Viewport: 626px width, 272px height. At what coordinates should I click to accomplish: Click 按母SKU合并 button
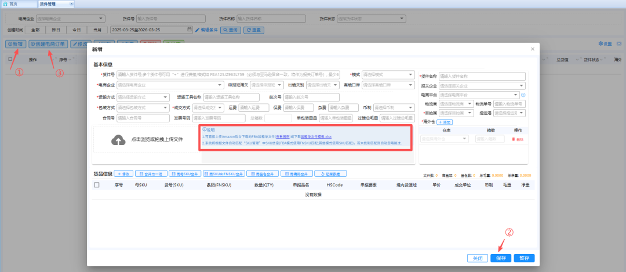pyautogui.click(x=184, y=174)
